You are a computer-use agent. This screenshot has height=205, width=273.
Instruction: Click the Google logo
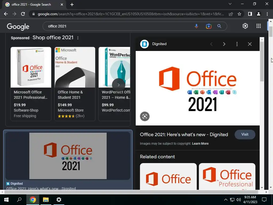[18, 26]
